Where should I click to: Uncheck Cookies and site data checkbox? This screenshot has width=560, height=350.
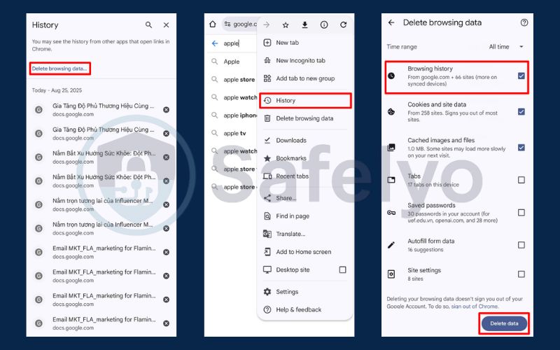click(521, 112)
